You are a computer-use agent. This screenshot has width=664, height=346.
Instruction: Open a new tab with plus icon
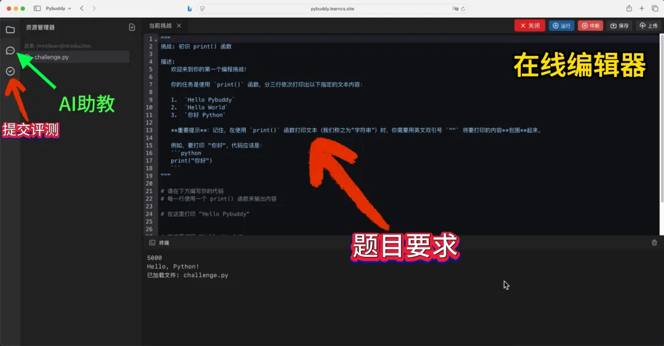[x=642, y=9]
